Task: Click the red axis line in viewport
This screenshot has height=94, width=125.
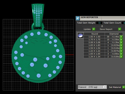Action: [x=70, y=55]
